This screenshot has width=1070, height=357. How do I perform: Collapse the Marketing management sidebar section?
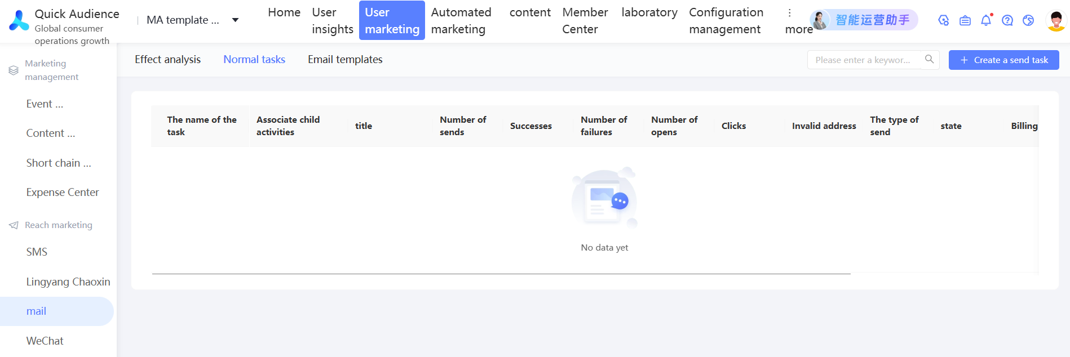tap(51, 70)
